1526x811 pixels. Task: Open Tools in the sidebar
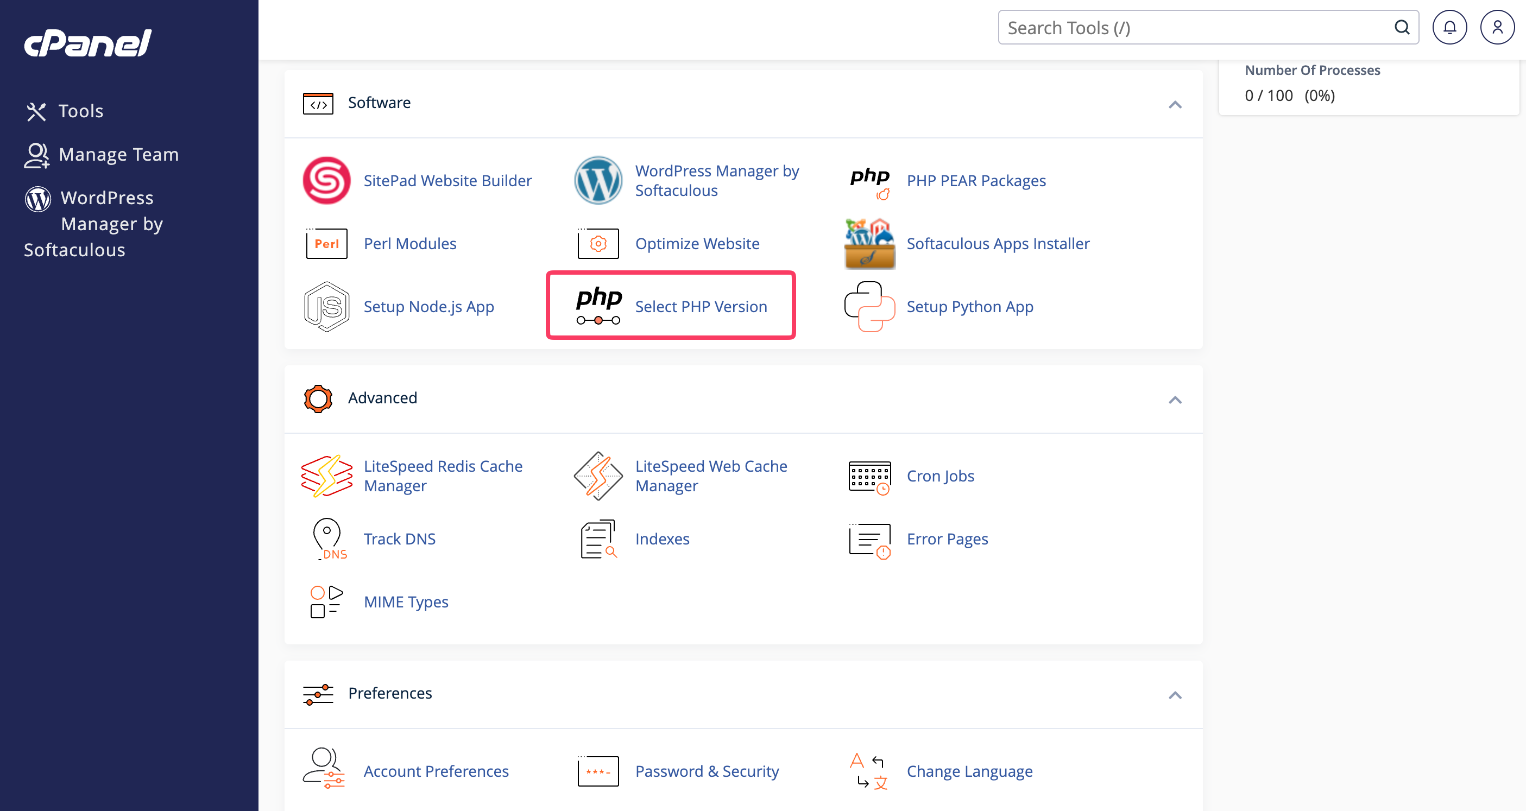click(65, 111)
